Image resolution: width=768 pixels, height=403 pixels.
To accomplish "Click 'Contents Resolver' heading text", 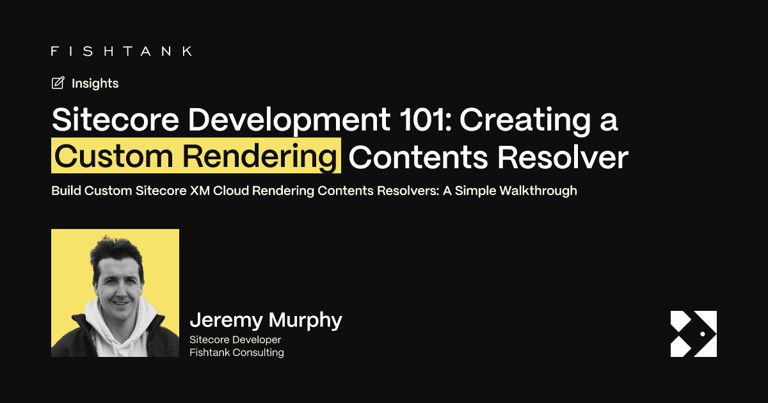I will 488,157.
